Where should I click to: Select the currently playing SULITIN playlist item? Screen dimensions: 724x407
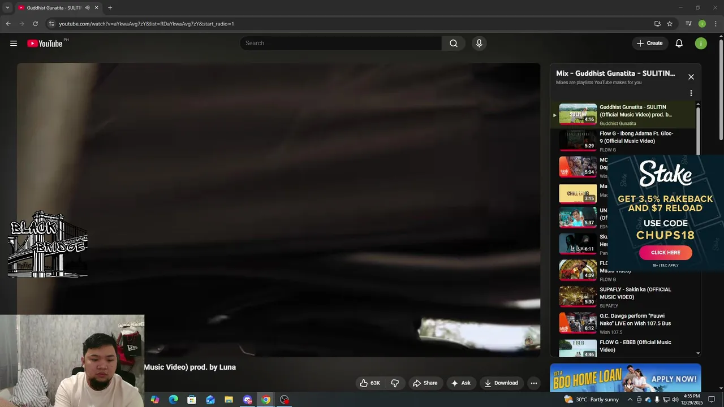622,114
